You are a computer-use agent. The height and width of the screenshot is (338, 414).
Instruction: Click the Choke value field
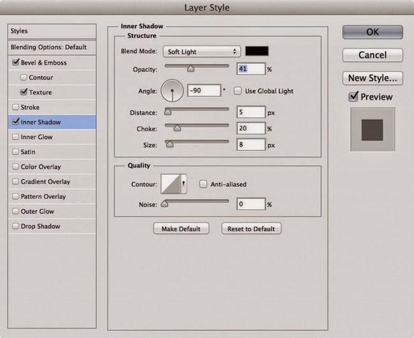click(x=251, y=128)
